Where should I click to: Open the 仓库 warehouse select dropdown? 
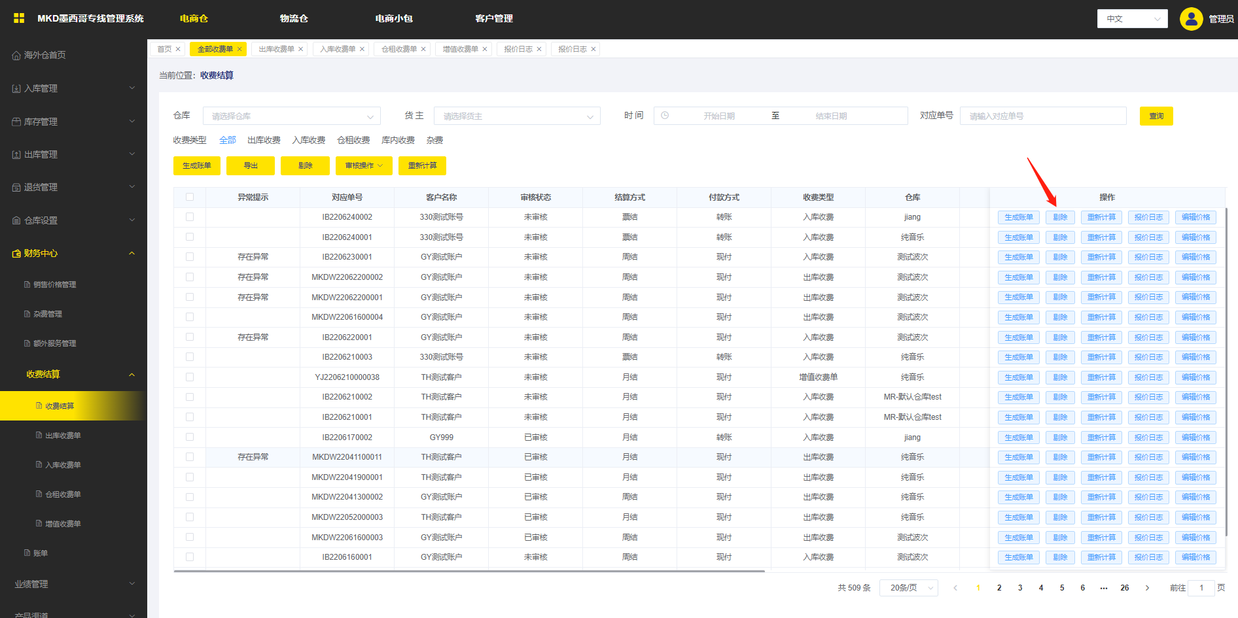click(292, 116)
